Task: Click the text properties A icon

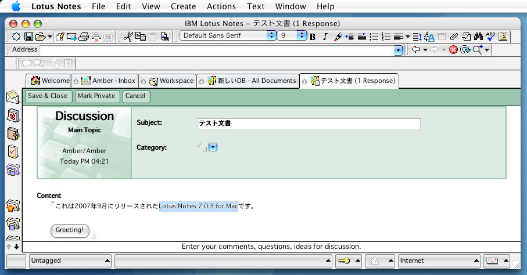Action: pyautogui.click(x=429, y=37)
